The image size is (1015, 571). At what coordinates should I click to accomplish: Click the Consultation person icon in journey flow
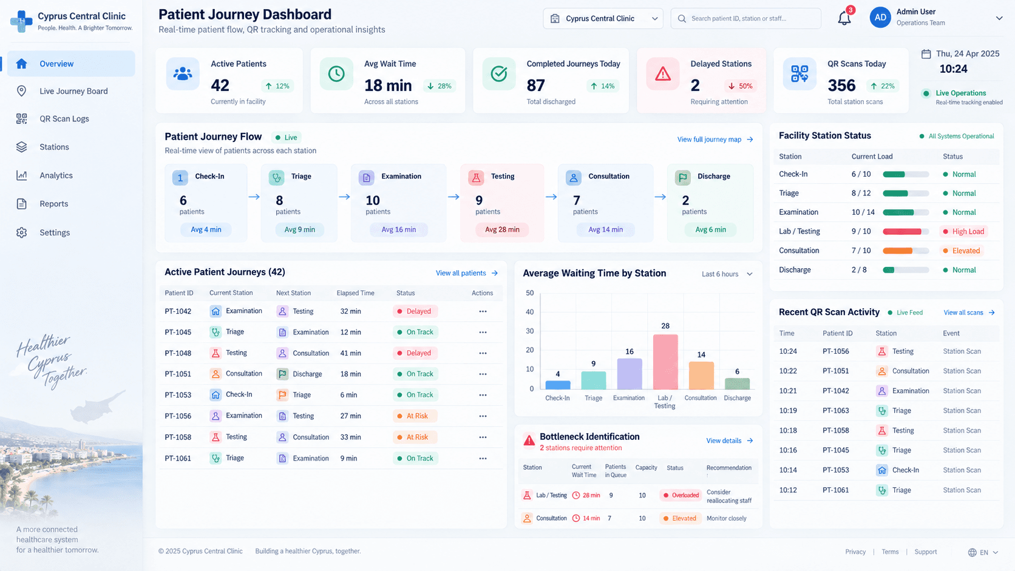click(574, 177)
